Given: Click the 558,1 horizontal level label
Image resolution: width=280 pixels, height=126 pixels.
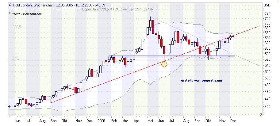Looking at the screenshot, I should (x=17, y=58).
